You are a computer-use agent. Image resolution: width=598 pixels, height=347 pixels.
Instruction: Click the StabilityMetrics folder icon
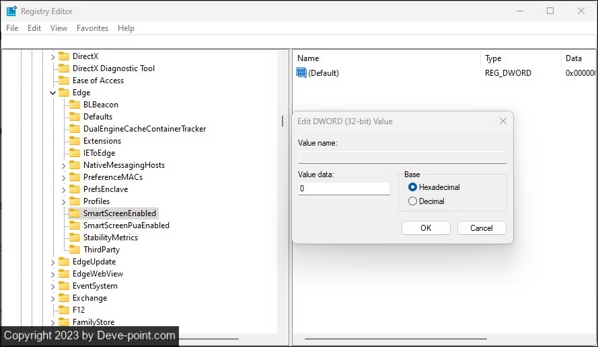[75, 238]
